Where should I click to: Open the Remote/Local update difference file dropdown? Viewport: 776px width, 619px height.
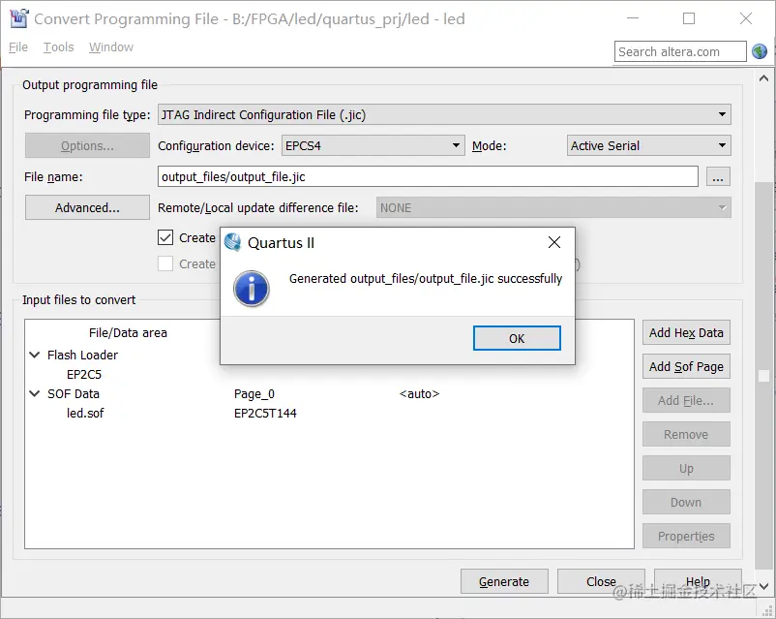point(553,207)
